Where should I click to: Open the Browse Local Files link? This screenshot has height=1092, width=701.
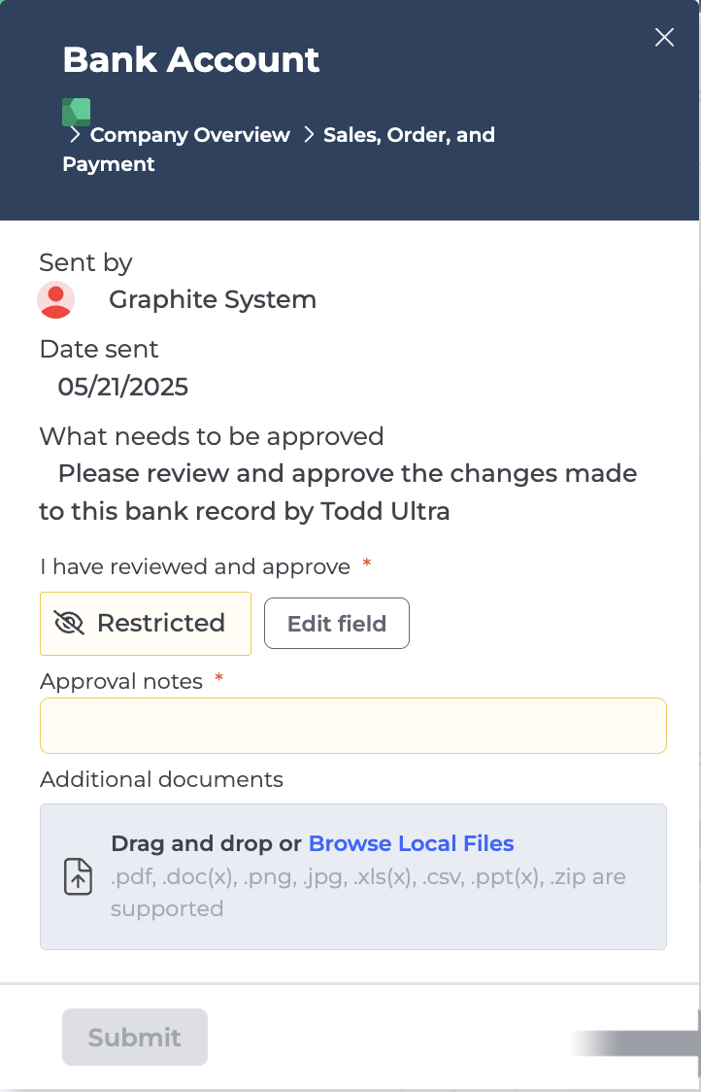(411, 843)
